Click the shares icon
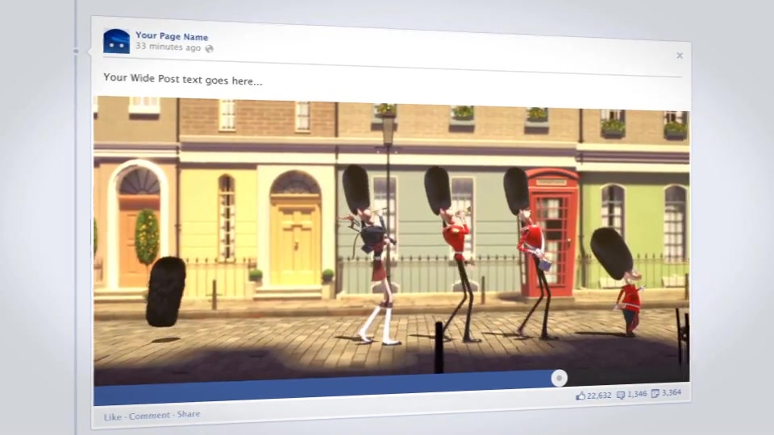This screenshot has width=774, height=435. pyautogui.click(x=655, y=393)
